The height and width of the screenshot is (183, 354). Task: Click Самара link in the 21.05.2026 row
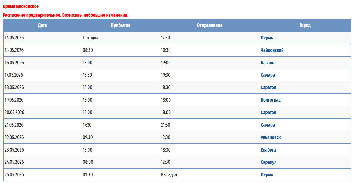[268, 125]
